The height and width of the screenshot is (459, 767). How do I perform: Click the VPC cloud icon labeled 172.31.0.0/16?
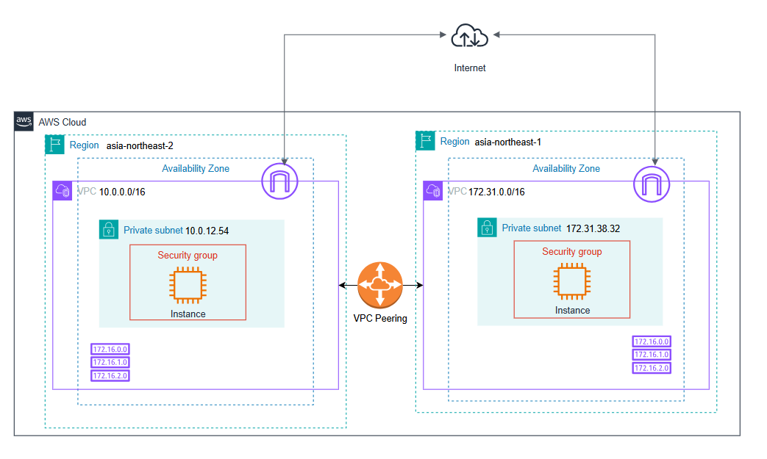(x=434, y=191)
